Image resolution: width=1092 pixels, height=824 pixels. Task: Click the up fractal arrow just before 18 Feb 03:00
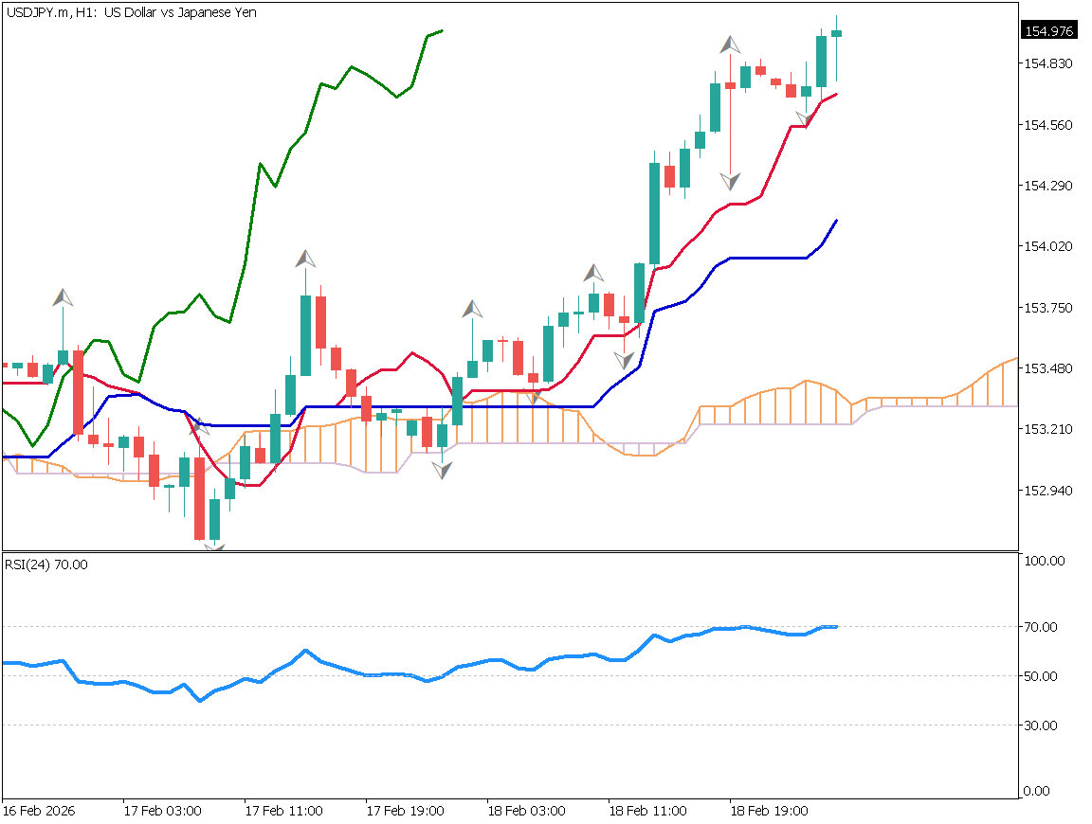coord(472,309)
